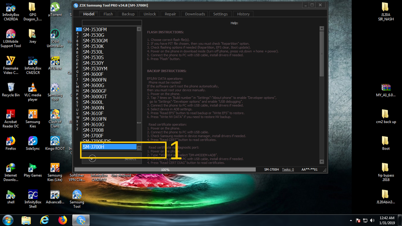
Task: Select the SideSync desktop shortcut
Action: (33, 143)
